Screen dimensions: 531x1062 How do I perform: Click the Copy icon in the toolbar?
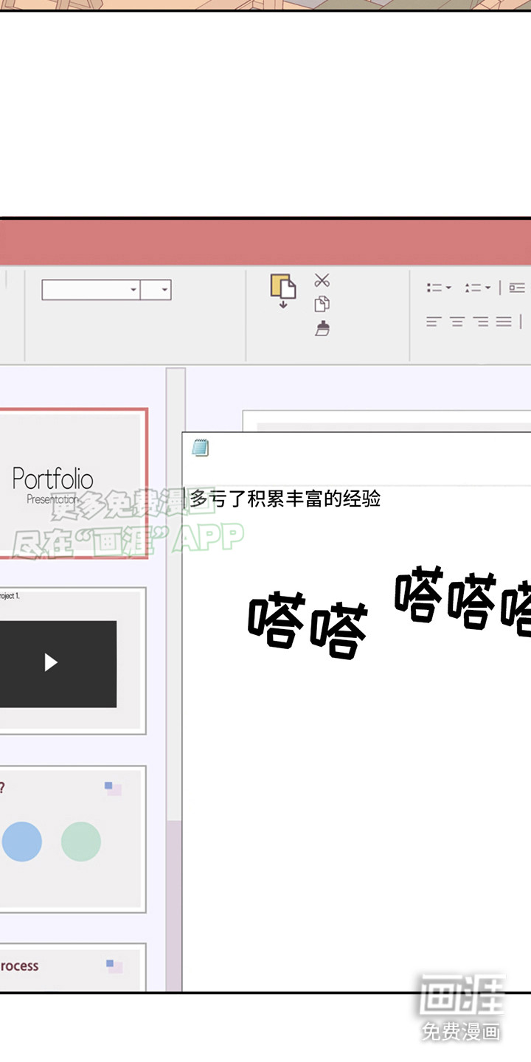pyautogui.click(x=322, y=304)
